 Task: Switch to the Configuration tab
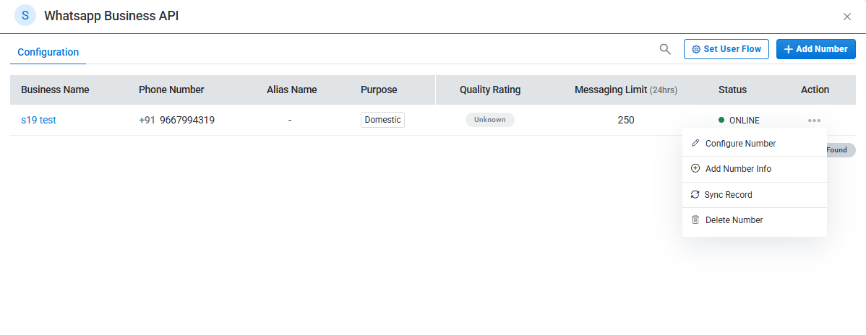pos(48,53)
